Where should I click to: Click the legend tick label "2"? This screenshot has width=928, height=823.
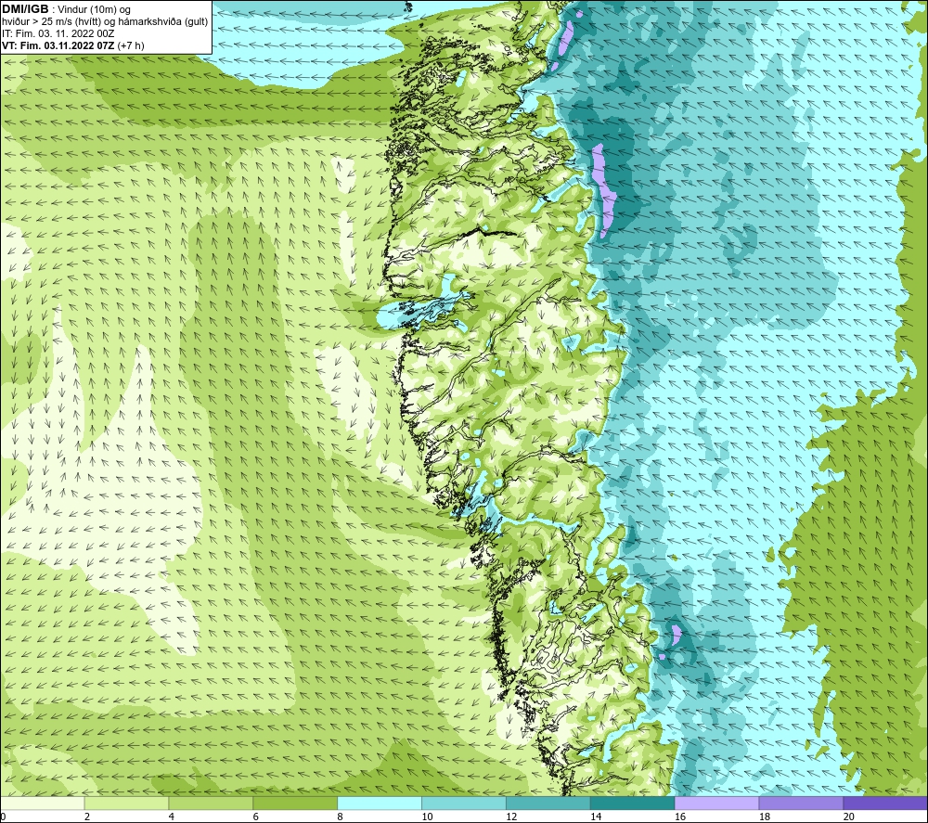(x=87, y=817)
